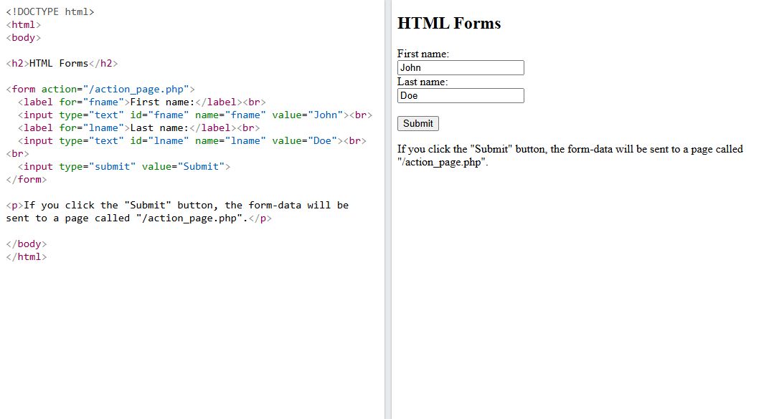The image size is (774, 419).
Task: Click the First name input containing John
Action: [460, 67]
